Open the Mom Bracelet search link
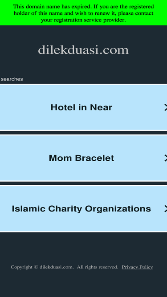This screenshot has width=167, height=297. 84,158
